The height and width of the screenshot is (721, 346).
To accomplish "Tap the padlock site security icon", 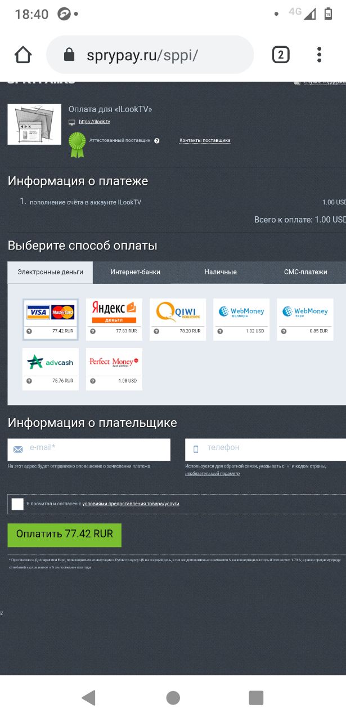I will click(x=69, y=55).
